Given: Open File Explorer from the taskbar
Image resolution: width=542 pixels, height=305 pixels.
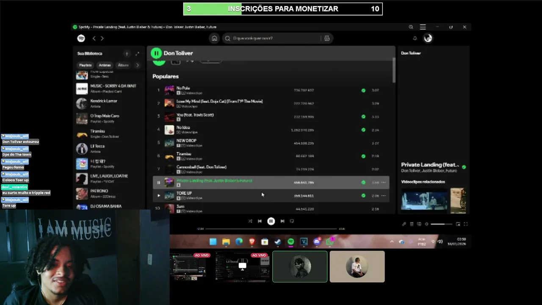Looking at the screenshot, I should (x=226, y=242).
